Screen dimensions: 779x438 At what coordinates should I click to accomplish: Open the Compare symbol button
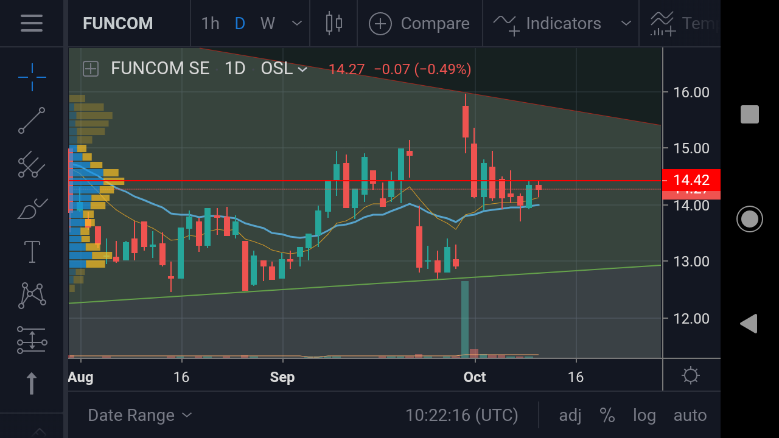[x=419, y=23]
